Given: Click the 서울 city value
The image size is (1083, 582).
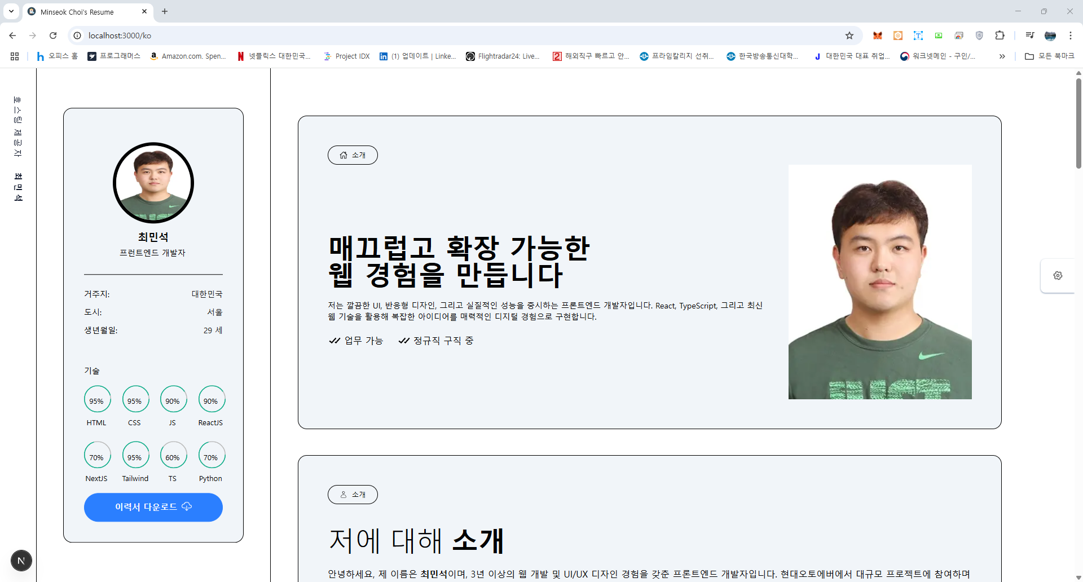Looking at the screenshot, I should (215, 312).
